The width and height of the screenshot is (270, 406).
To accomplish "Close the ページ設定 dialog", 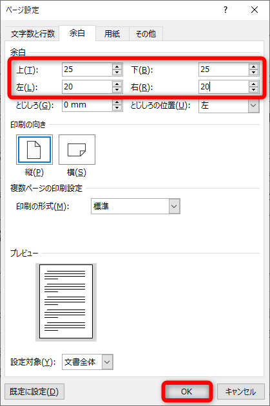I will [255, 10].
